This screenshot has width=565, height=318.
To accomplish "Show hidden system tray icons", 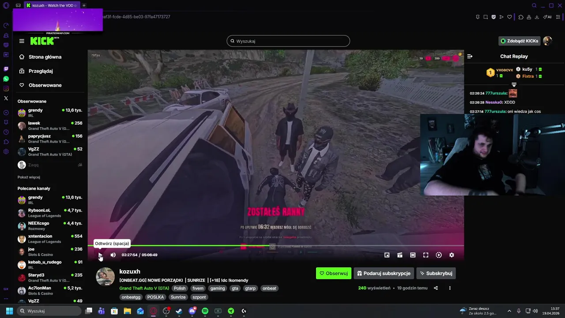I will pos(509,311).
